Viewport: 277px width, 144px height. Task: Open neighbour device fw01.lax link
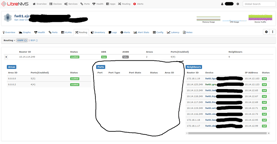[211, 120]
